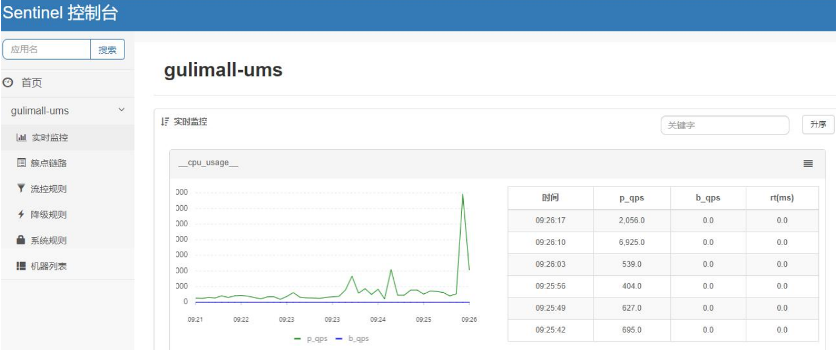Viewport: 837px width, 350px height.
Task: Select the 机器列表 menu entry
Action: pyautogui.click(x=48, y=266)
